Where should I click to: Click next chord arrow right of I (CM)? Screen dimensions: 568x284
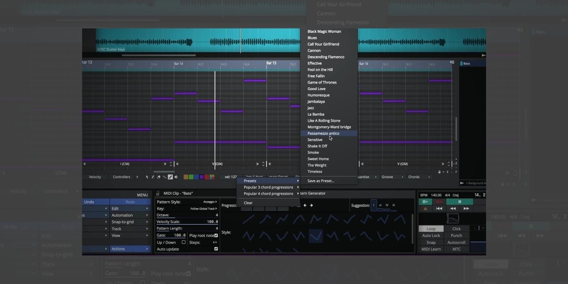pyautogui.click(x=165, y=164)
